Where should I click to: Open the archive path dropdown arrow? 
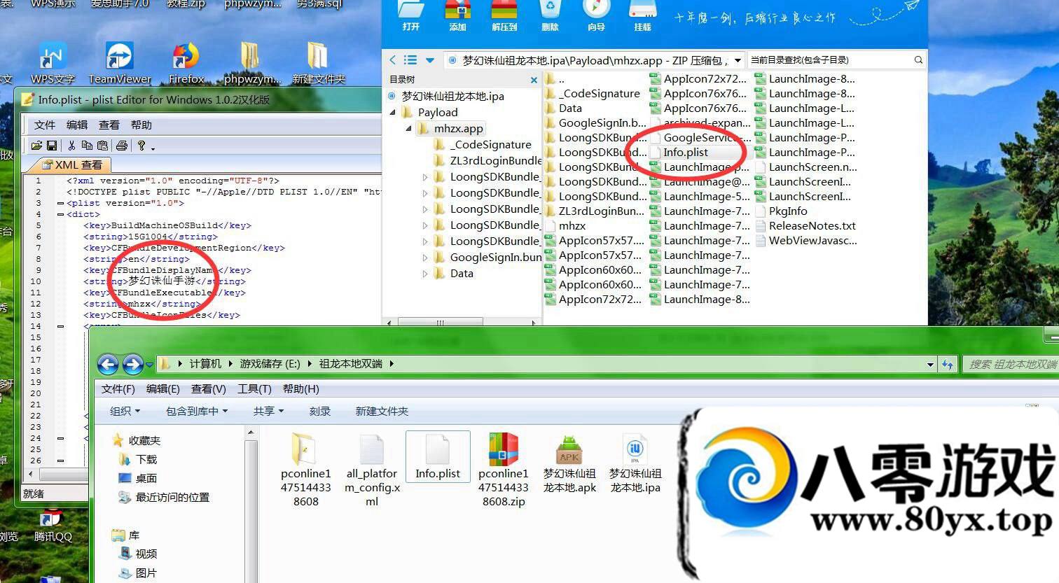[738, 60]
